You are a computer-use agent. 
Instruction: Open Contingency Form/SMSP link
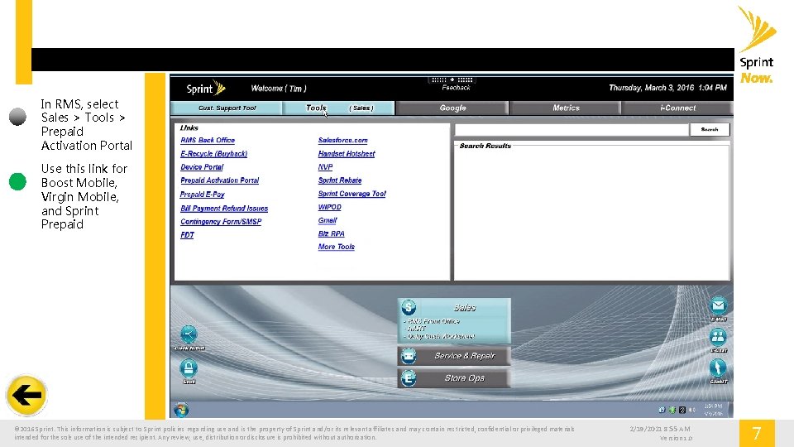click(x=221, y=222)
